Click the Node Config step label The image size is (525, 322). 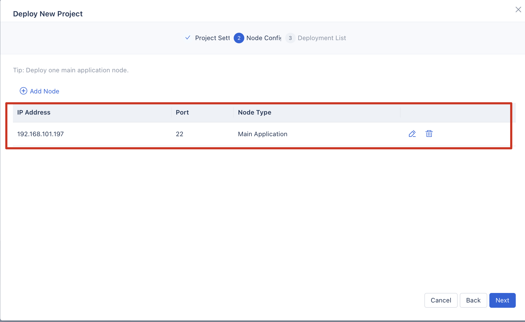click(264, 38)
